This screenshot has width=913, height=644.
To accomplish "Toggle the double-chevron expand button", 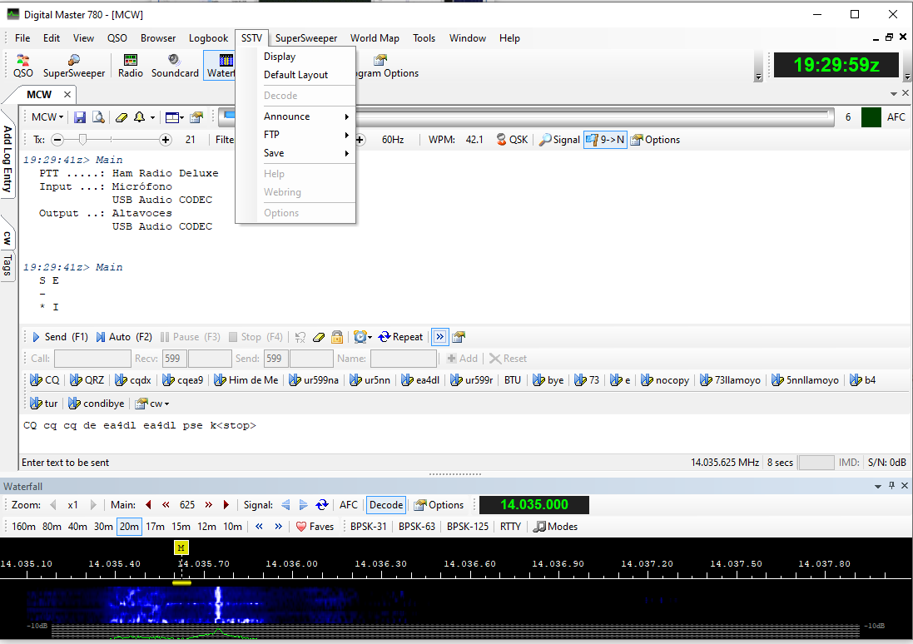I will (x=440, y=337).
